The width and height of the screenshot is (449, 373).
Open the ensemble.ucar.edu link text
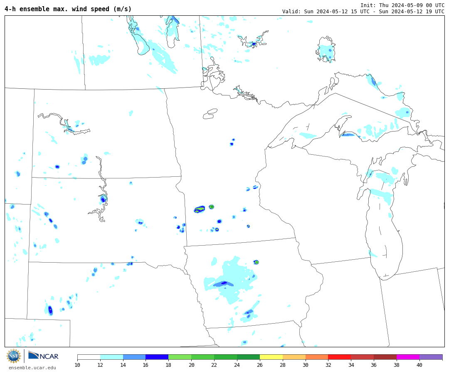(x=32, y=368)
